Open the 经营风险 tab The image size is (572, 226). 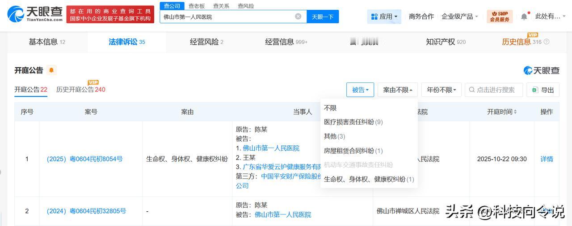pyautogui.click(x=206, y=42)
